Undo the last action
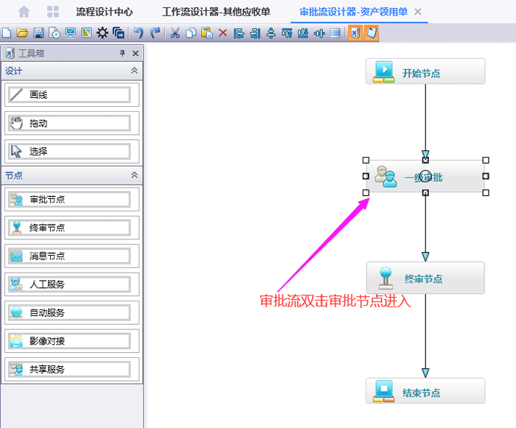This screenshot has height=428, width=516. coord(138,33)
